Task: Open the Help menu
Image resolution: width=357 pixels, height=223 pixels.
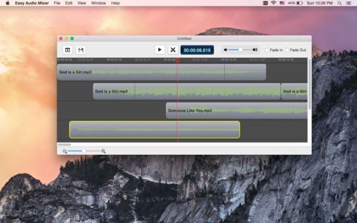Action: 115,3
